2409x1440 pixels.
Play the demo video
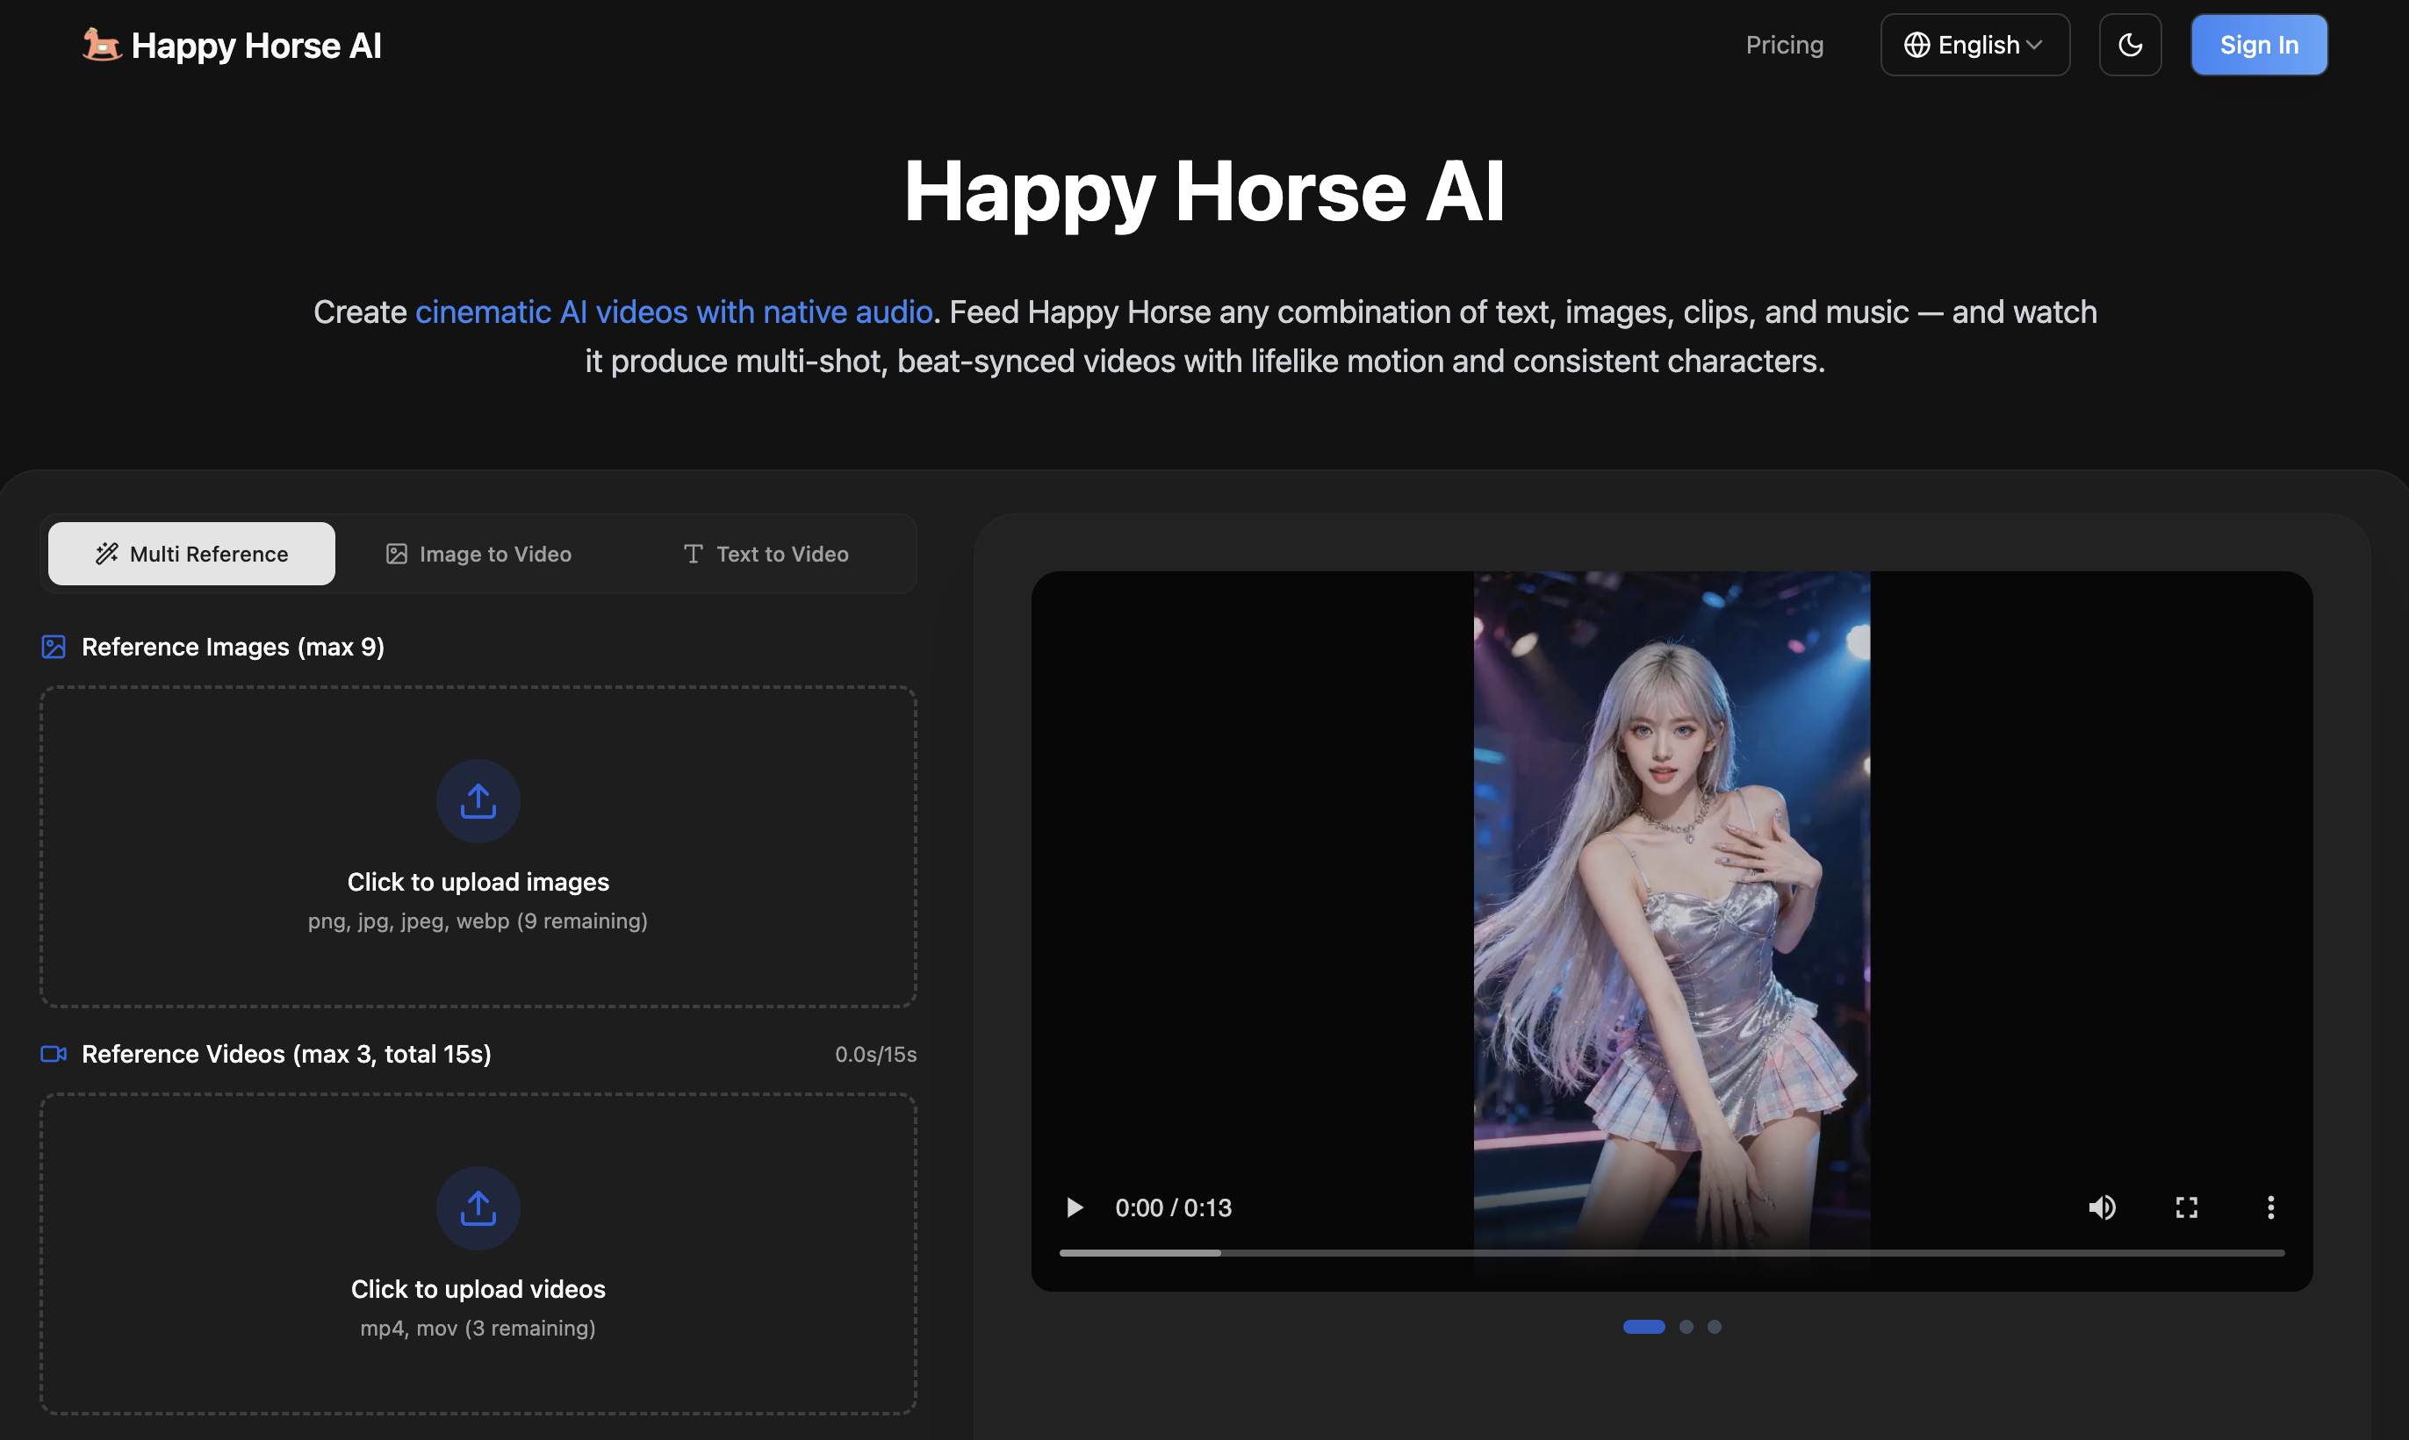[1074, 1207]
